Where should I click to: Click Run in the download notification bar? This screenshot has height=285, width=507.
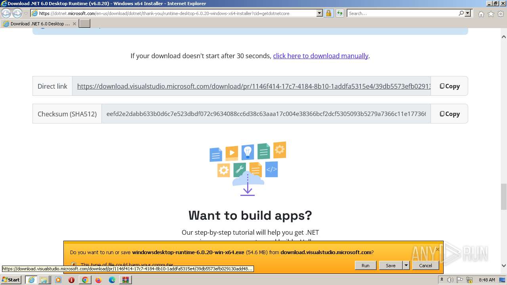click(x=366, y=266)
